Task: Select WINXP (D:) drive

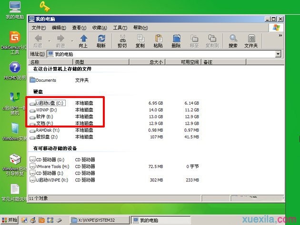Action: 43,110
